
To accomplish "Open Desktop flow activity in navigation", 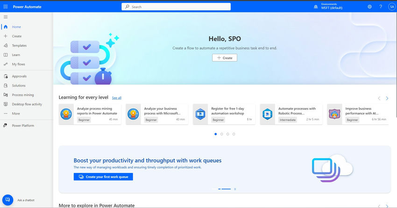I will (27, 104).
